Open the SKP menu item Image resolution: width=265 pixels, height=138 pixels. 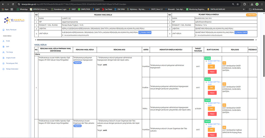[8, 47]
